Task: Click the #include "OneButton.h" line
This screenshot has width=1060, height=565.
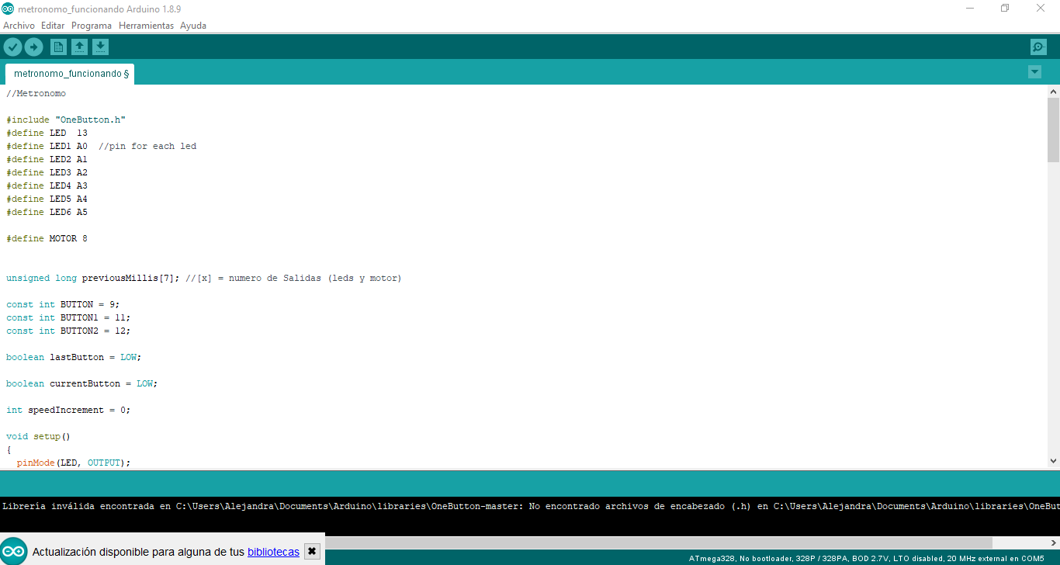Action: 66,120
